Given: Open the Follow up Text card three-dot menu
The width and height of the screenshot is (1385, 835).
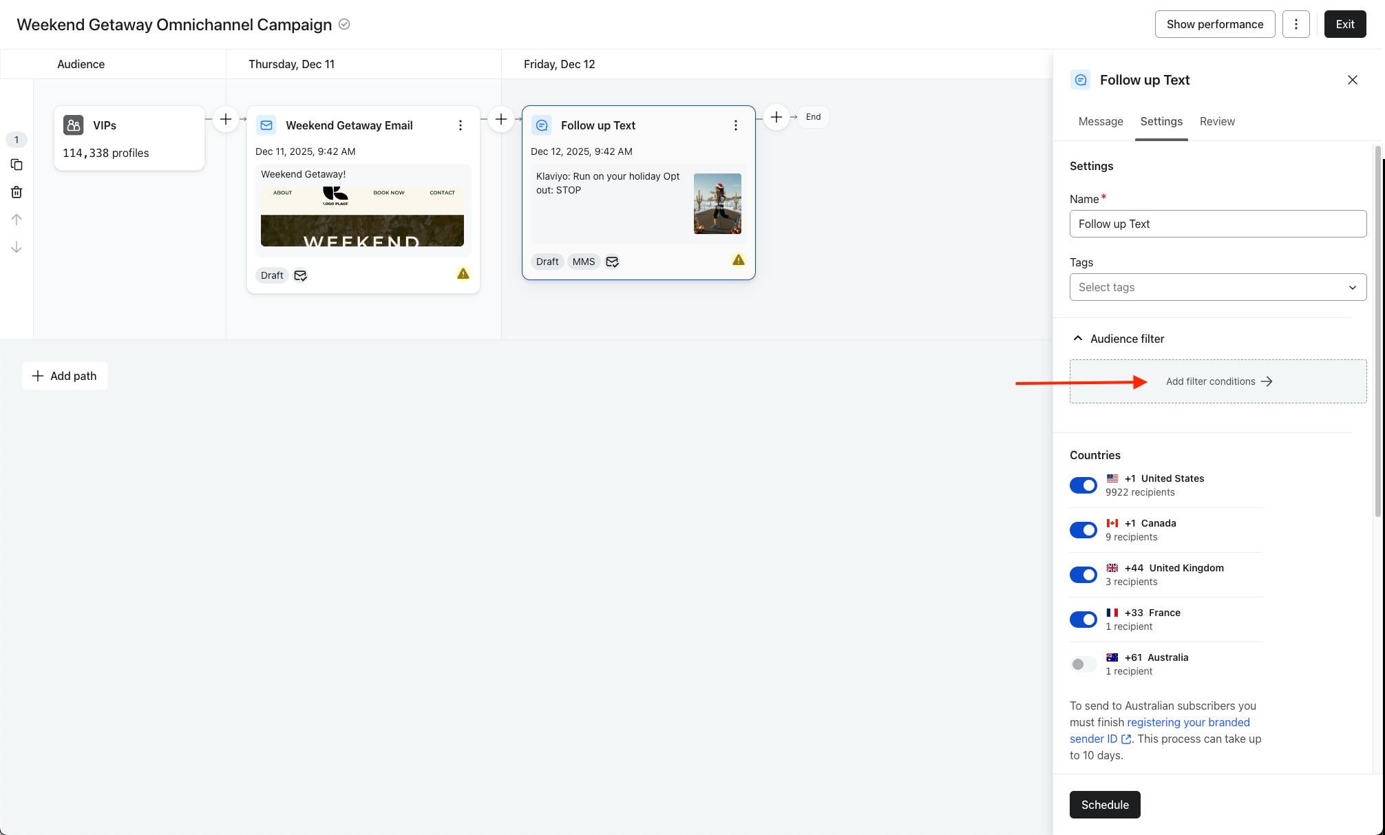Looking at the screenshot, I should pyautogui.click(x=736, y=125).
